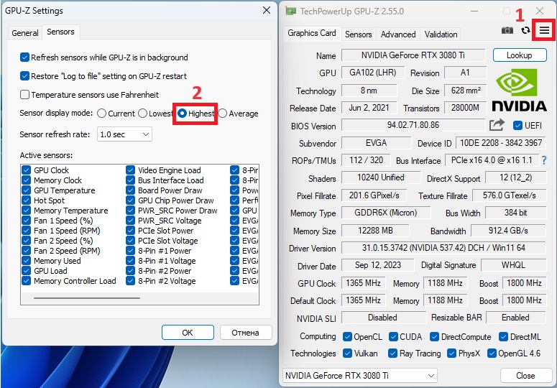Toggle the UEFI checkbox
Screen dimensions: 557x388
[x=517, y=125]
